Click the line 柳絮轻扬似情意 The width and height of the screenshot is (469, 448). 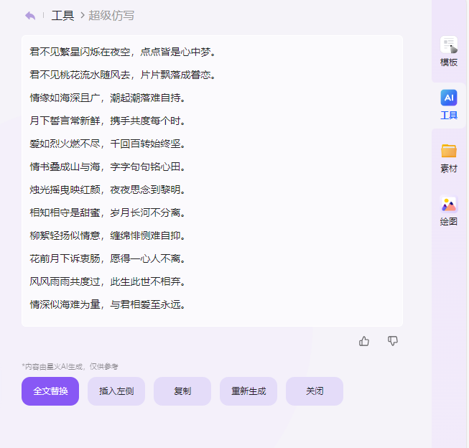click(65, 235)
